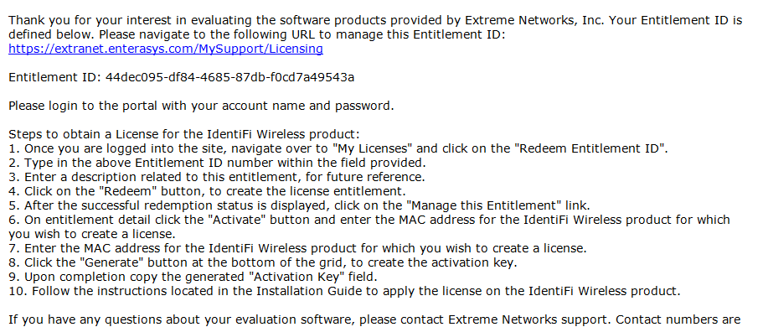The width and height of the screenshot is (763, 327).
Task: Click the "Please login to the portal" sentence
Action: (202, 106)
